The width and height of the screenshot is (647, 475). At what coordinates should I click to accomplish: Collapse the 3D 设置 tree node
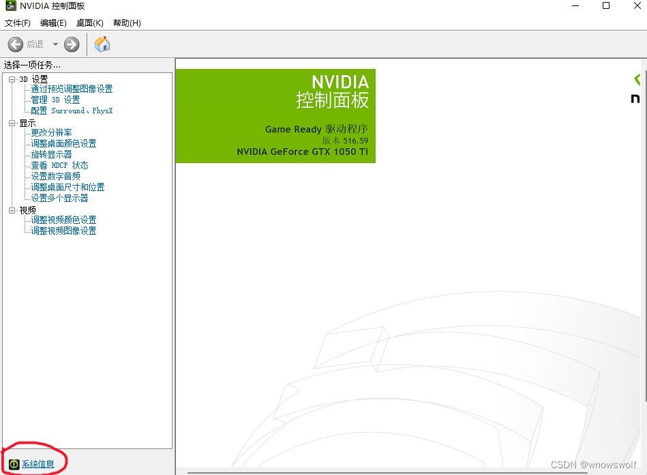[x=12, y=79]
